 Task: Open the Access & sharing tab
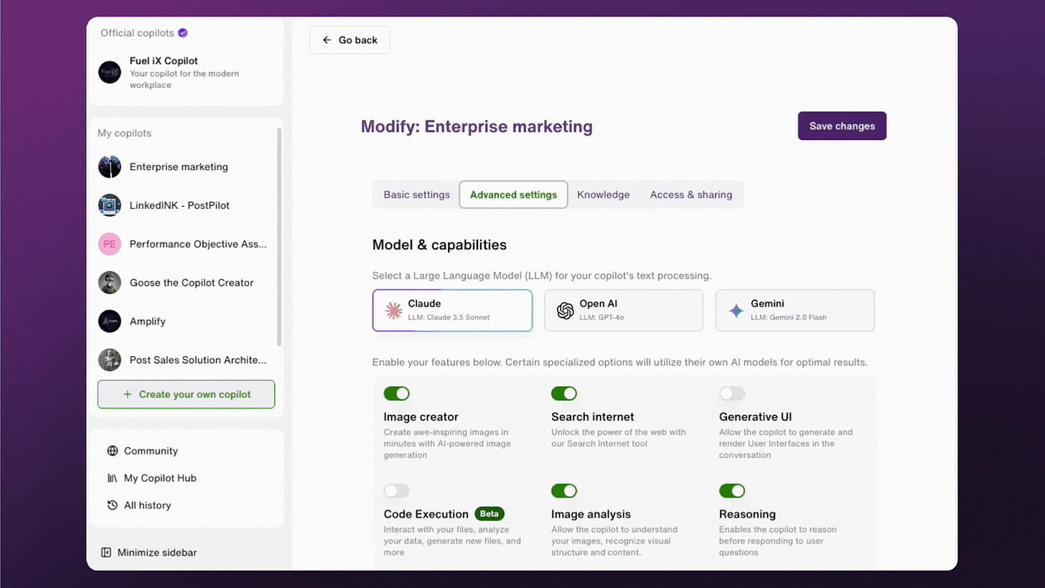pos(691,195)
